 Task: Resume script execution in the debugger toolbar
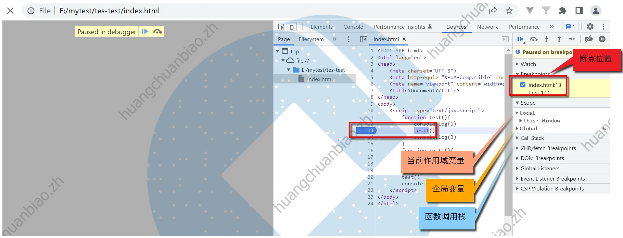coord(520,39)
